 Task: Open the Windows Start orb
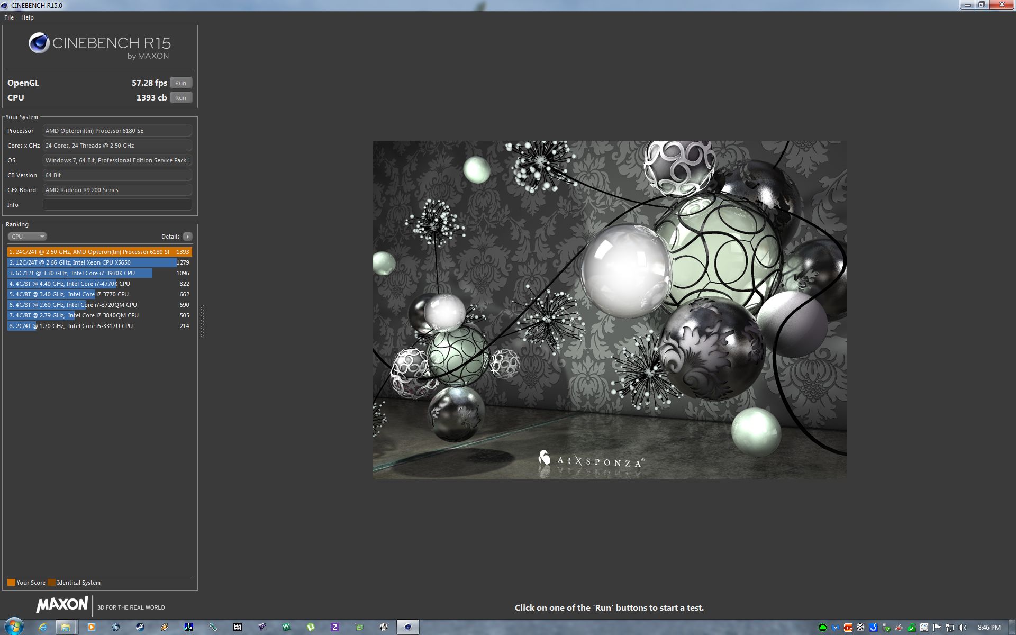coord(14,627)
